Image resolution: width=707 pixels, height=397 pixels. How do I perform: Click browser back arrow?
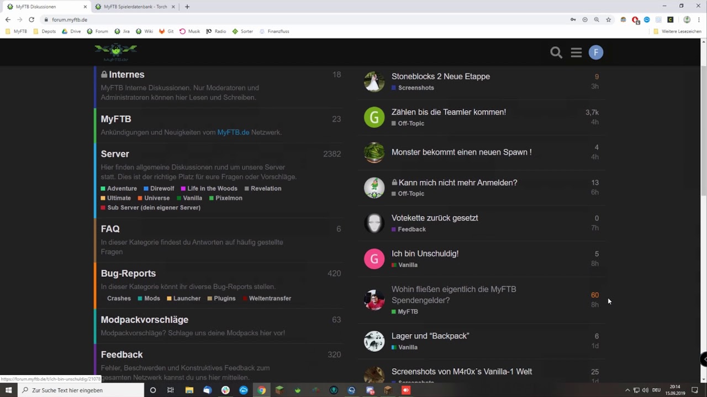8,19
